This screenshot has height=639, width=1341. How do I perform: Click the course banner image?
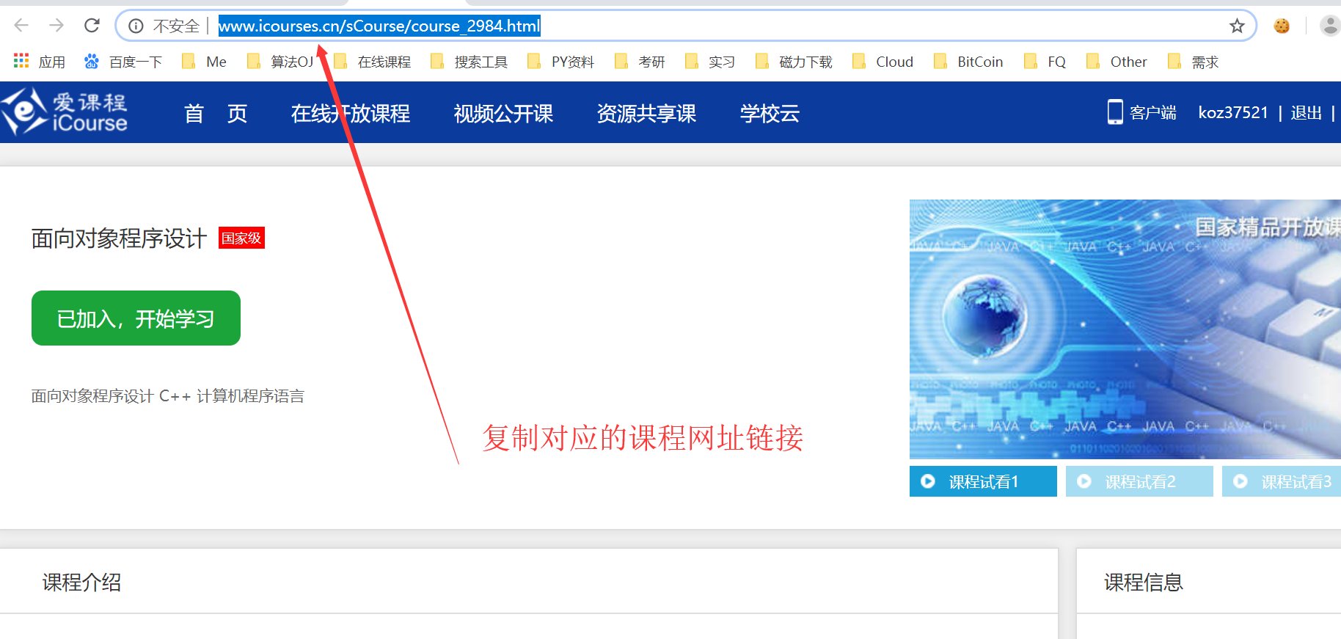coord(1125,329)
